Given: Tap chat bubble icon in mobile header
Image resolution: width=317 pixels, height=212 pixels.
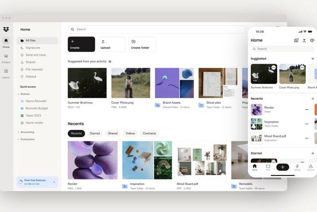Looking at the screenshot, I should [312, 40].
